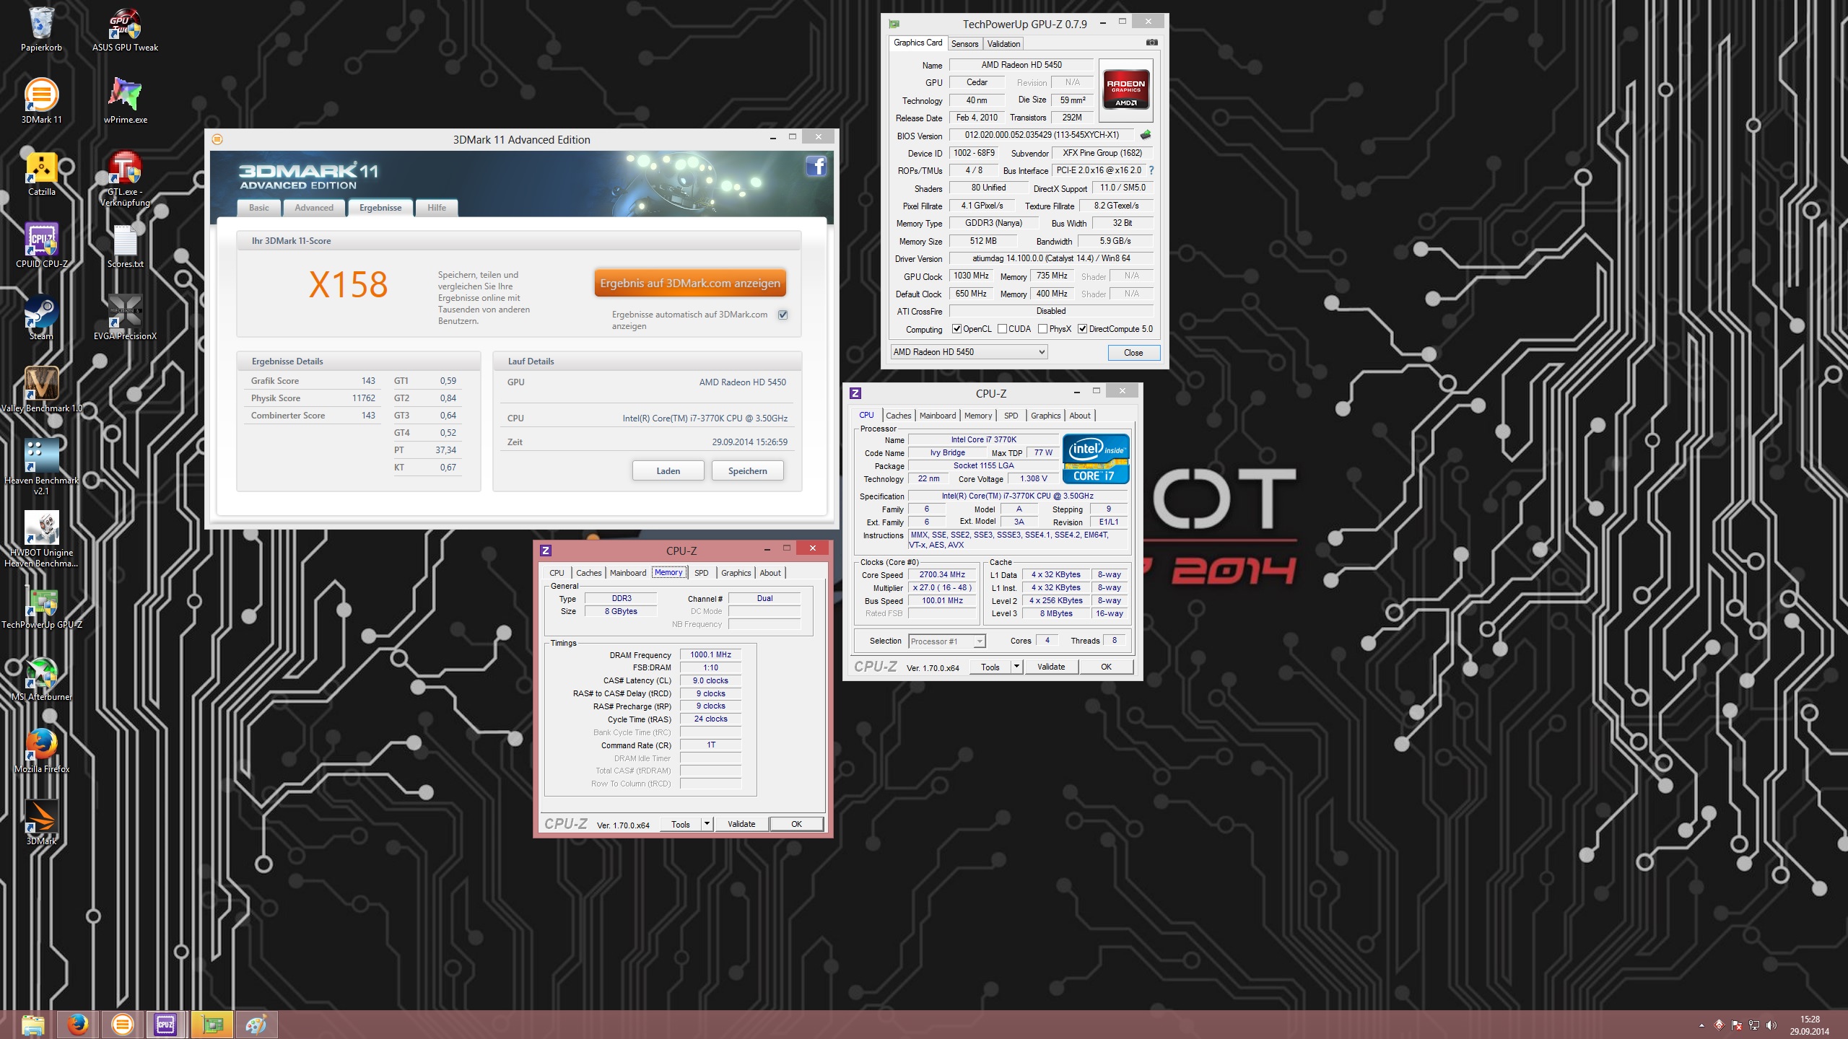This screenshot has height=1039, width=1848.
Task: Click Validate in CPU-Z CPU window
Action: pos(1051,667)
